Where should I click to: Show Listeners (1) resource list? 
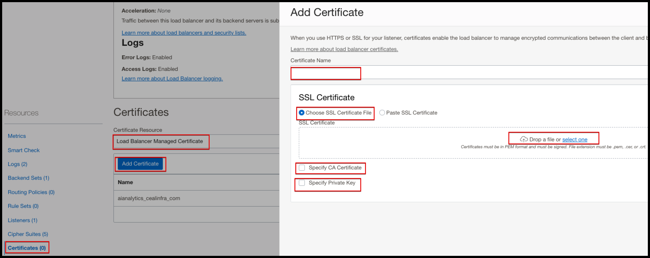click(x=23, y=220)
